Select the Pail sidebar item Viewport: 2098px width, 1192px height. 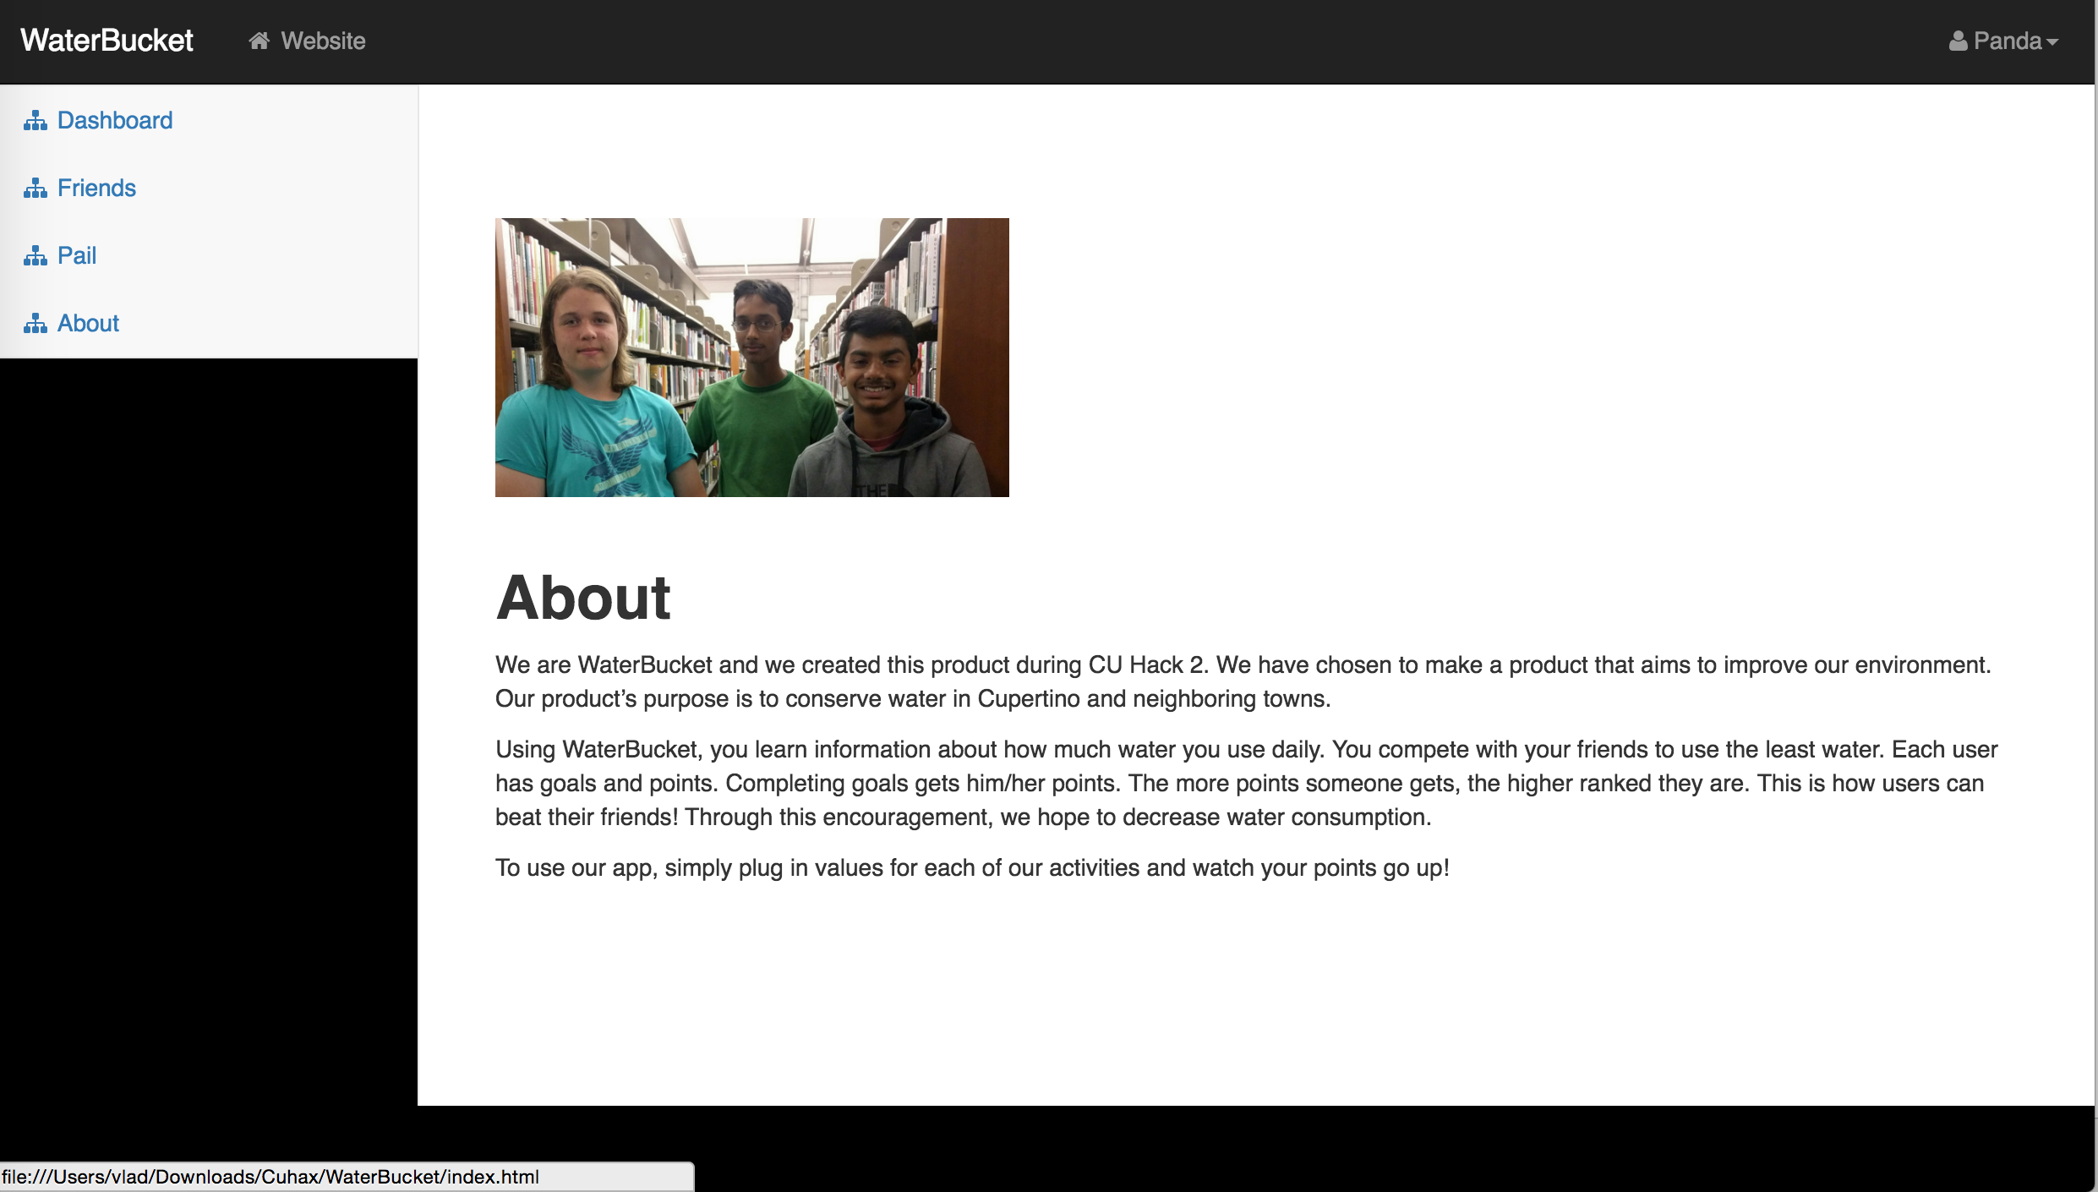[x=76, y=255]
